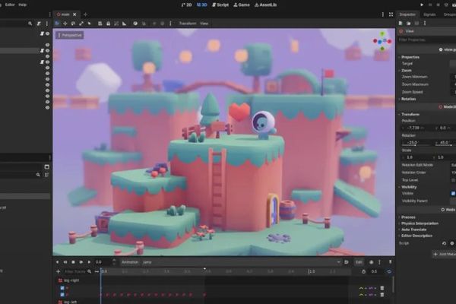The height and width of the screenshot is (304, 456).
Task: Open the View menu in viewport toolbar
Action: tap(204, 24)
